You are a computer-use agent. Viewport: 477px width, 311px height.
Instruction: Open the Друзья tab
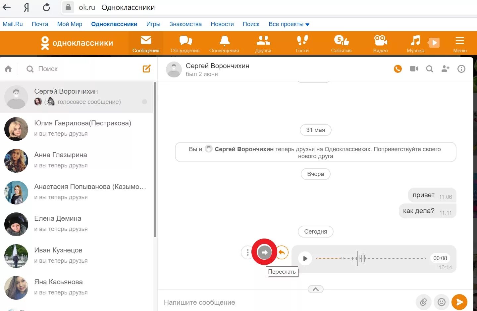tap(263, 43)
